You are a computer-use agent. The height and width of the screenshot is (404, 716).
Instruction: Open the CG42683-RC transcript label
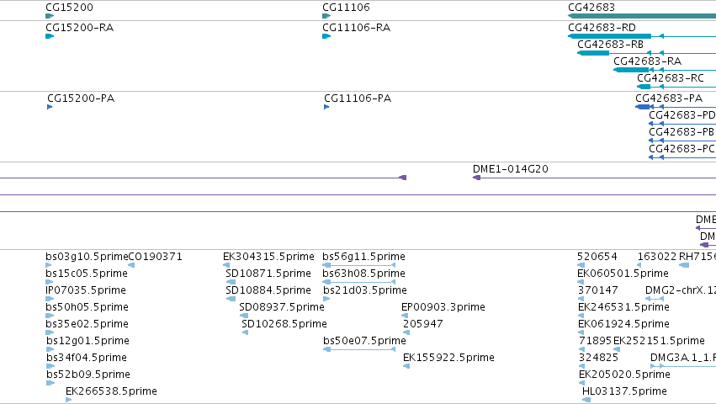[671, 78]
